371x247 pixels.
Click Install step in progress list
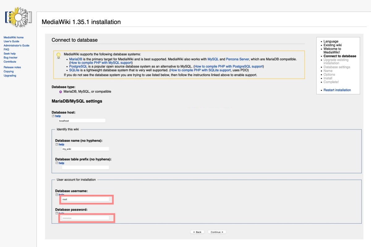328,78
